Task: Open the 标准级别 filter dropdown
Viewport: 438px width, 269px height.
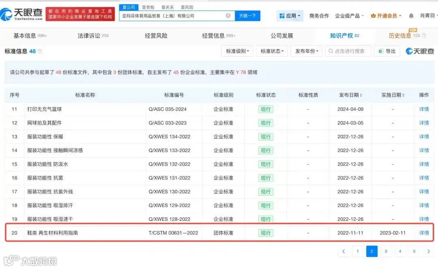Action: coord(237,51)
